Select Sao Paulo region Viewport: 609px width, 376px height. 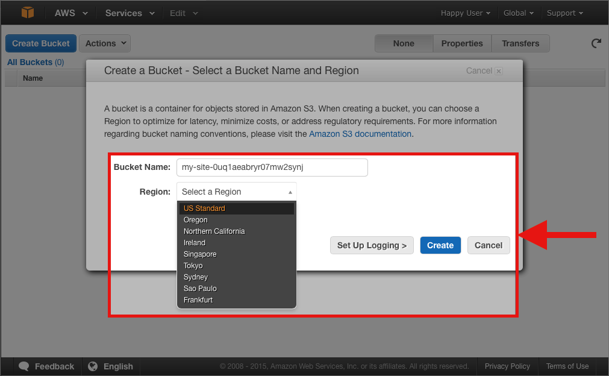237,289
